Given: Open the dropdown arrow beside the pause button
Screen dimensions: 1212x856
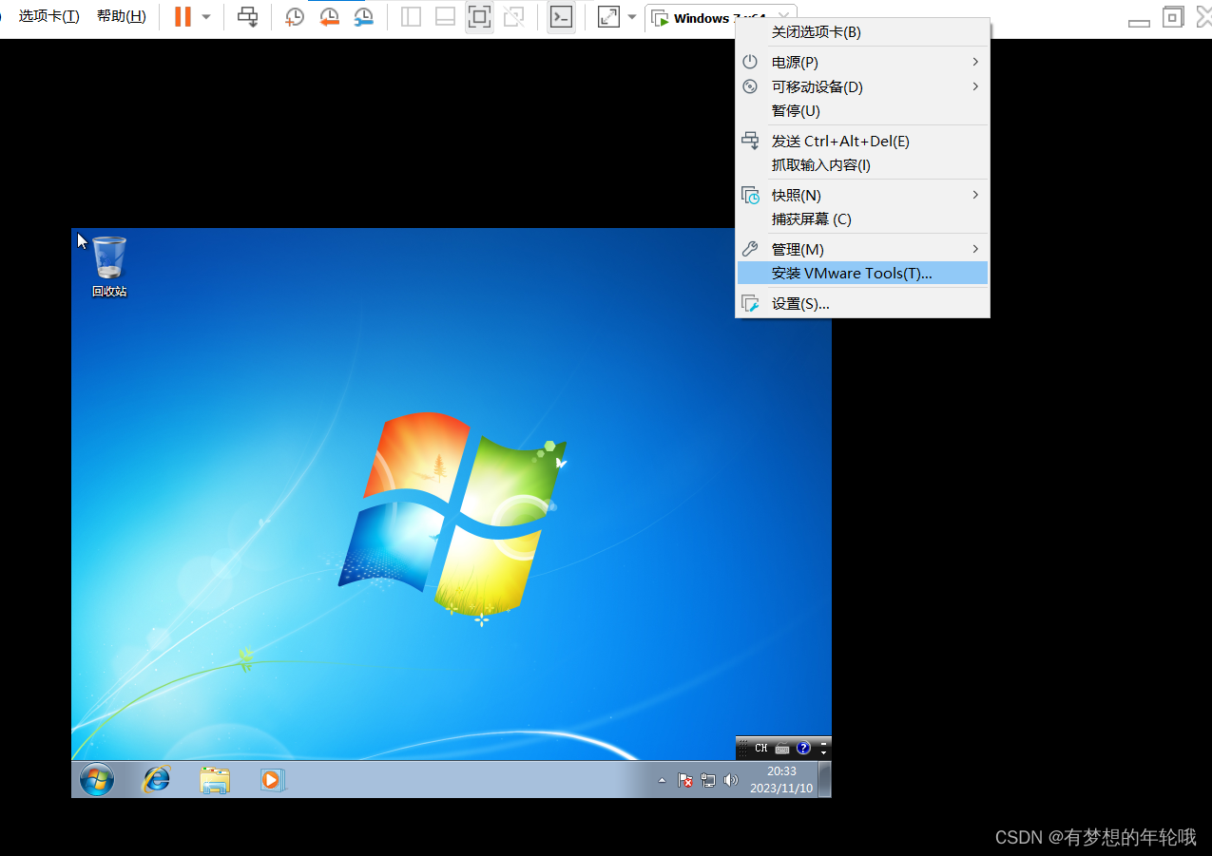Looking at the screenshot, I should click(x=204, y=16).
